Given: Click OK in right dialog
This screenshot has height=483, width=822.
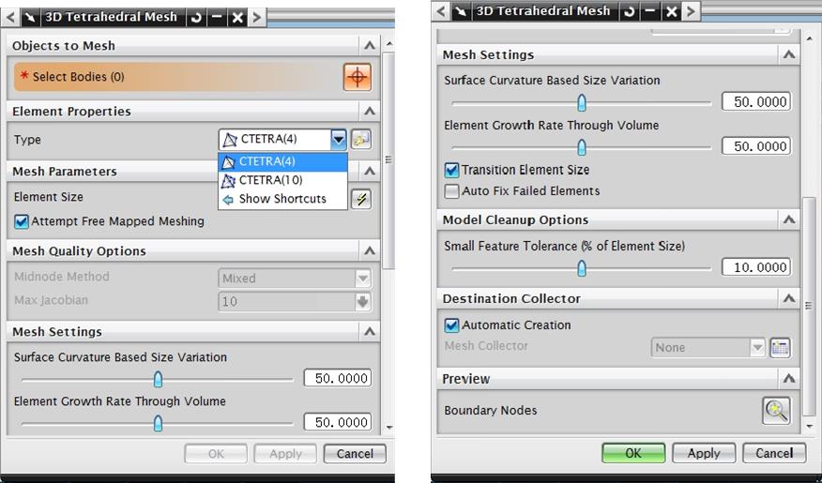Looking at the screenshot, I should point(633,453).
